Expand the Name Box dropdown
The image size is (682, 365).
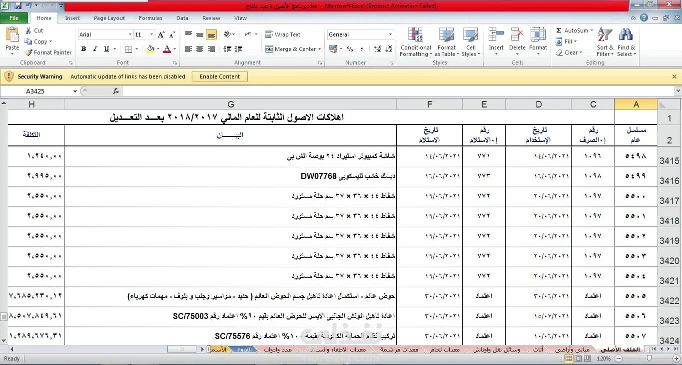(x=75, y=91)
